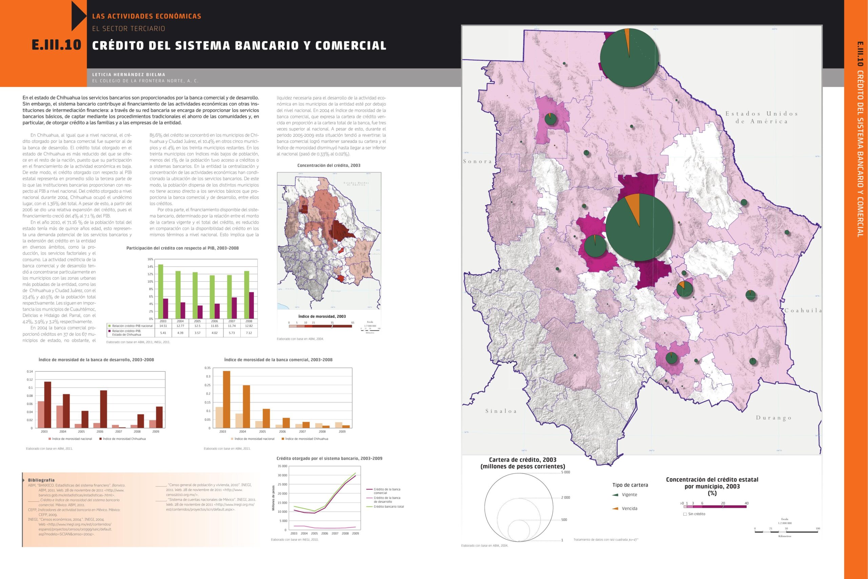This screenshot has height=579, width=868.
Task: Click the vertical E.III.10 side tab label
Action: 860,54
